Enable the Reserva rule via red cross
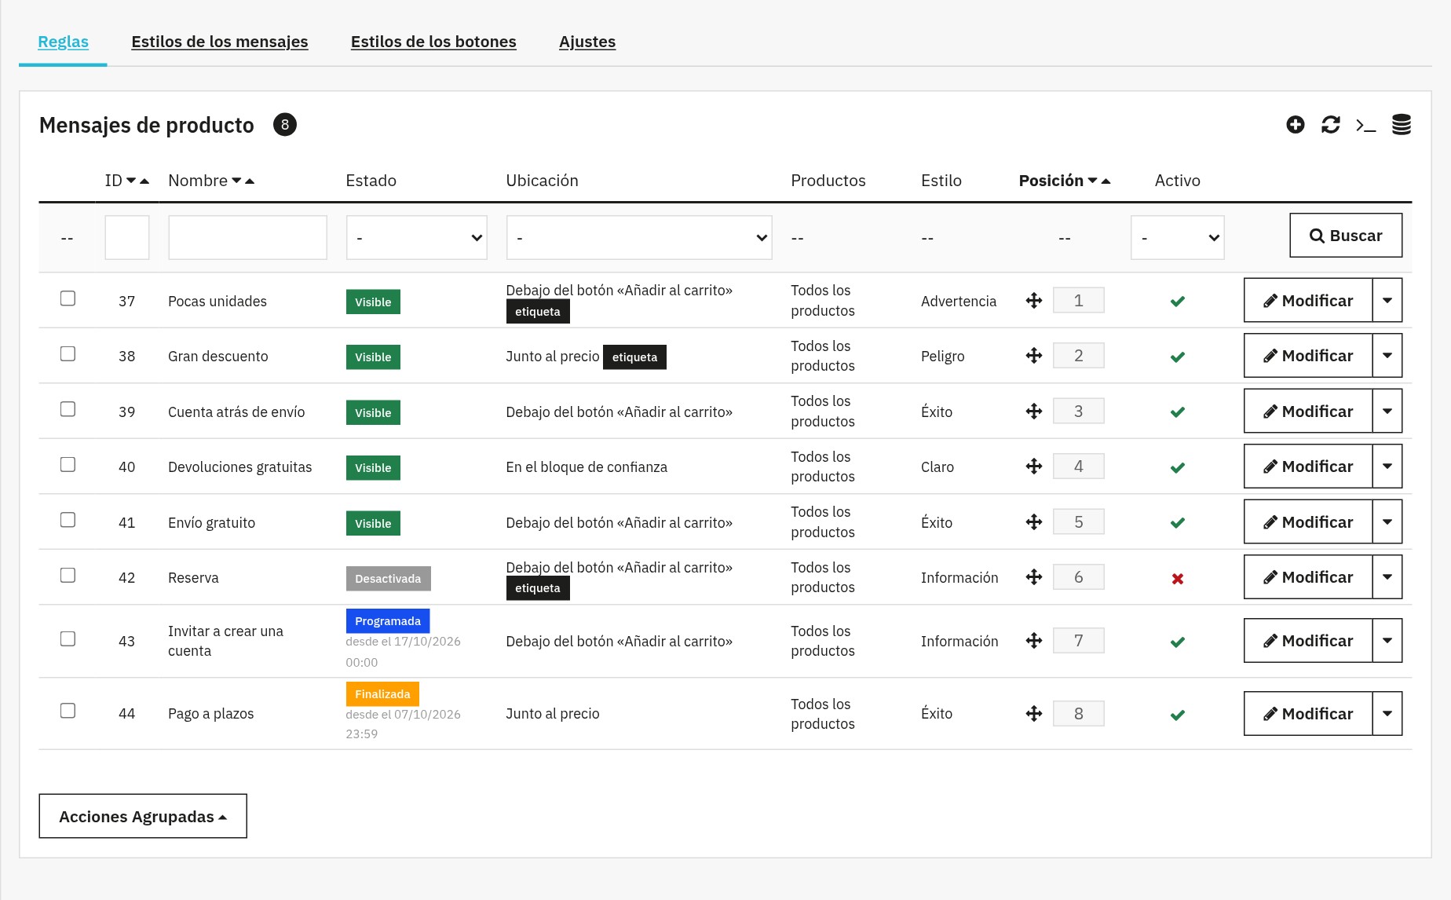This screenshot has height=900, width=1451. click(1178, 579)
